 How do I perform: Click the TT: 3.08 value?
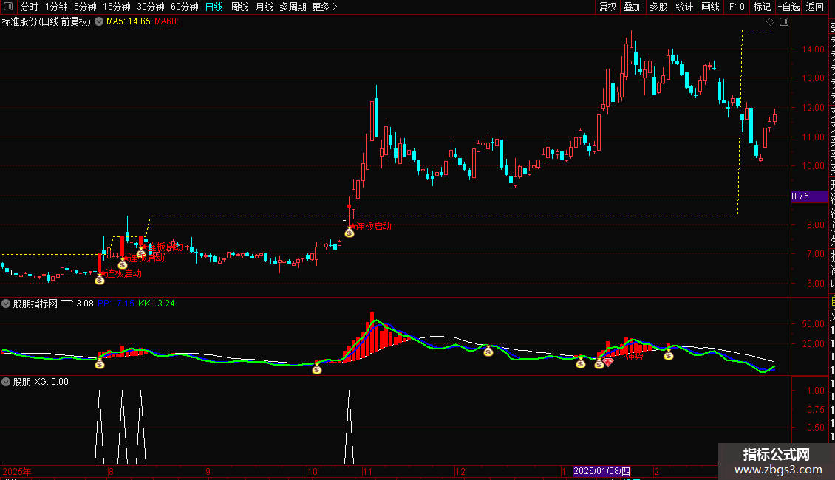(77, 304)
